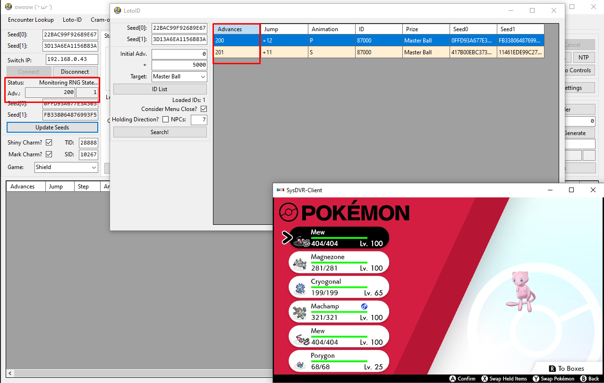
Task: Click the Magnezone sprite icon
Action: pos(300,264)
